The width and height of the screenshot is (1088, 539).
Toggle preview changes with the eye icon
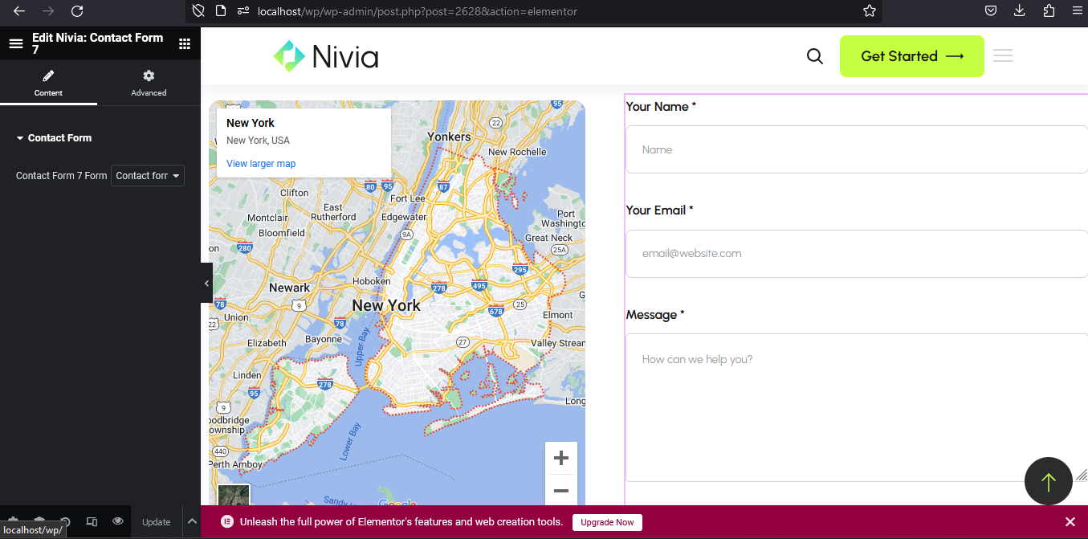point(118,521)
